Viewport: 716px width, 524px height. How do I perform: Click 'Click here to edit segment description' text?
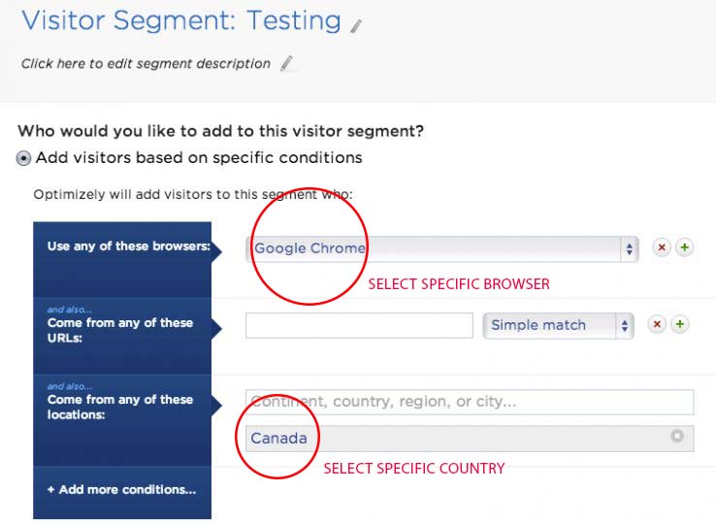pos(146,64)
